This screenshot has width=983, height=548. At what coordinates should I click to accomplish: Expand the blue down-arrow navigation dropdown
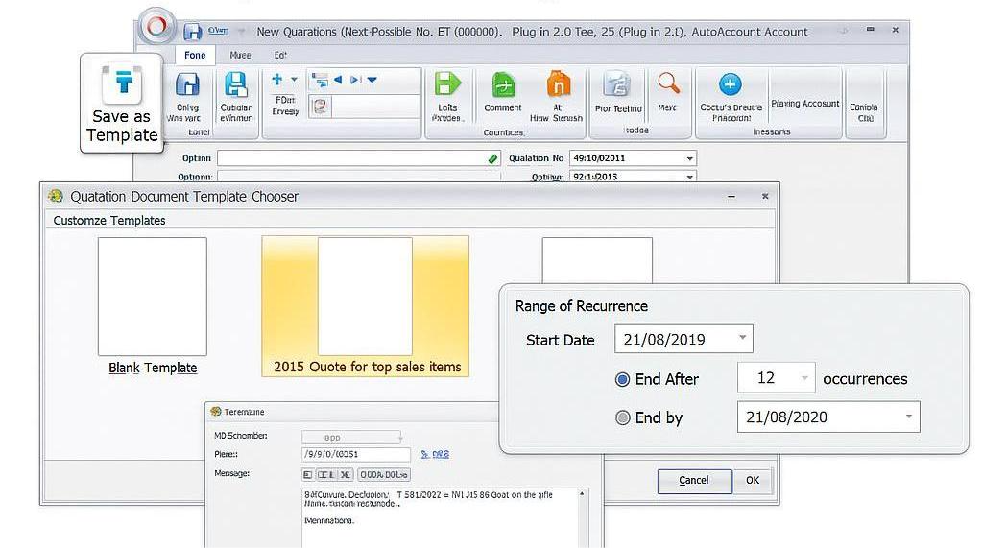pyautogui.click(x=372, y=80)
